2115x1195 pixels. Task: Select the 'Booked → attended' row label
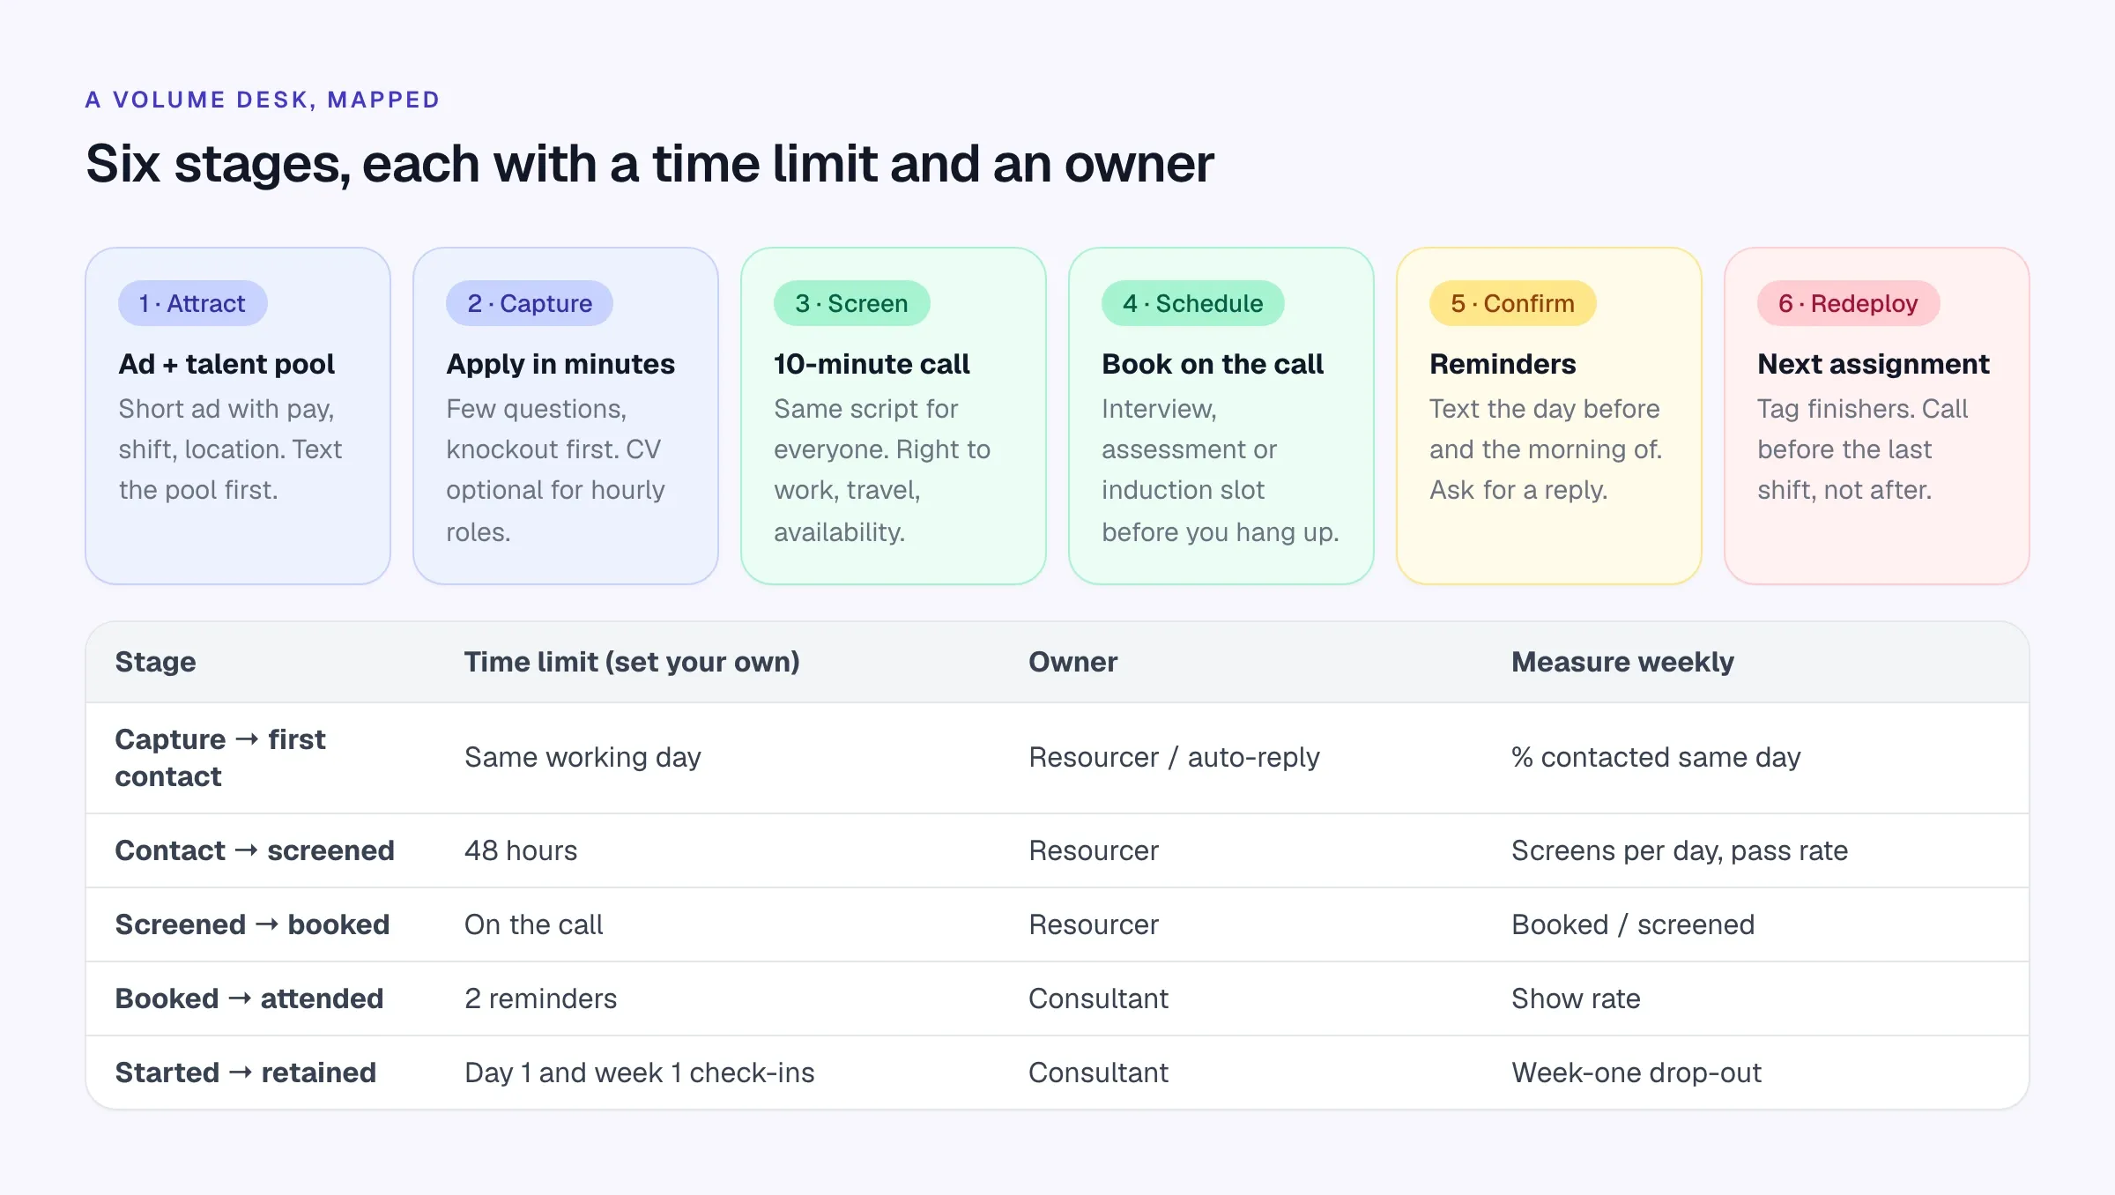249,998
